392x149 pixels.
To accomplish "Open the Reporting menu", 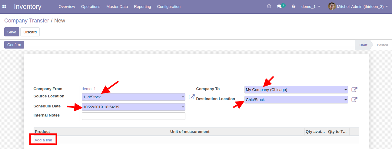I will [x=142, y=6].
